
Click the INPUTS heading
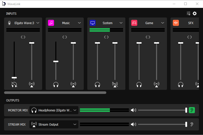(x=11, y=14)
